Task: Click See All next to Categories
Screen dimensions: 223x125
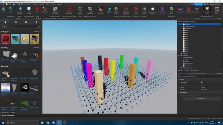Action: 36,32
